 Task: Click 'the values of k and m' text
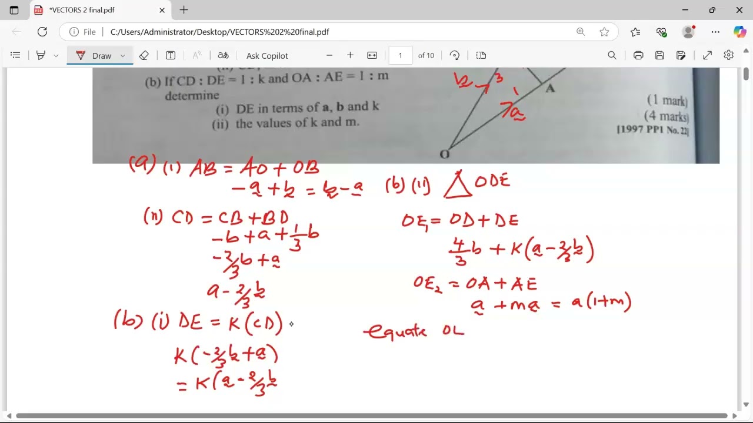[298, 123]
